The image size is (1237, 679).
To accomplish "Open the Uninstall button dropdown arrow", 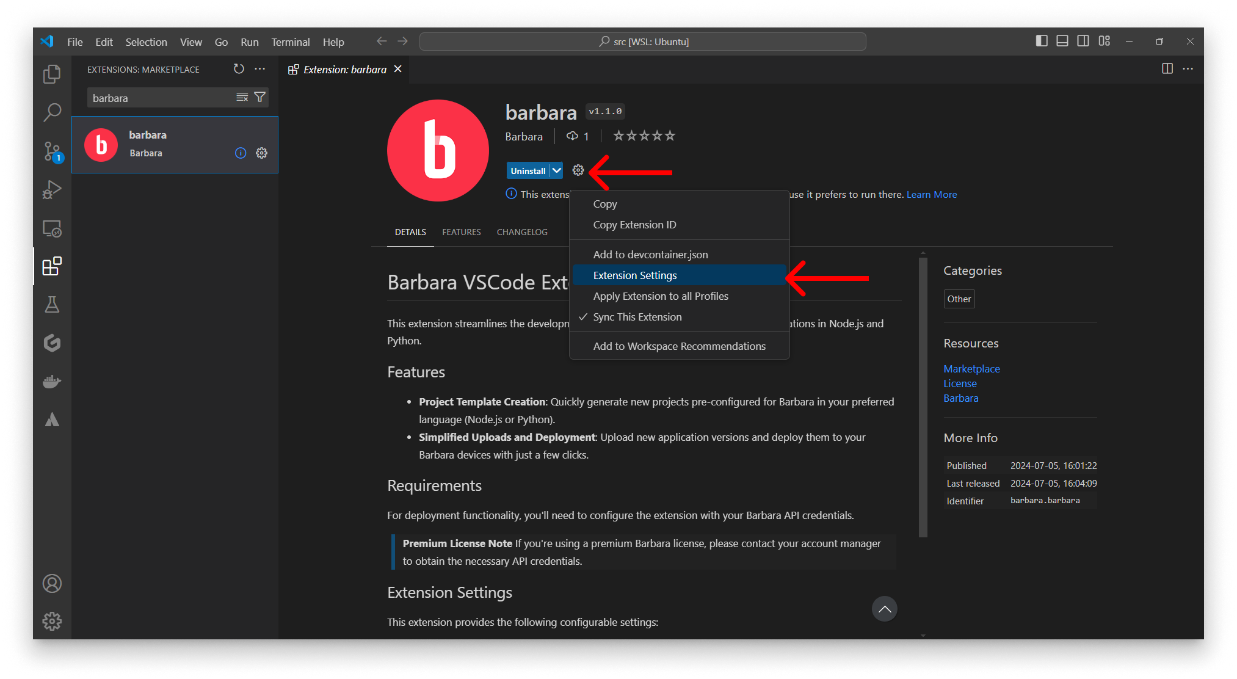I will tap(556, 170).
